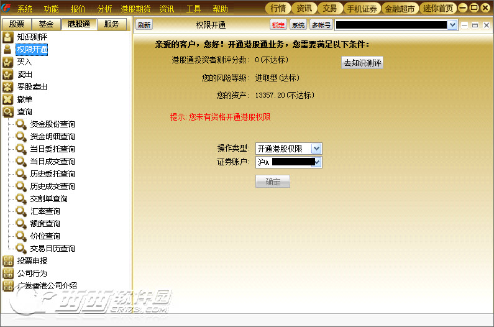Collapse the 查询 tree node
This screenshot has width=494, height=327.
(x=8, y=112)
